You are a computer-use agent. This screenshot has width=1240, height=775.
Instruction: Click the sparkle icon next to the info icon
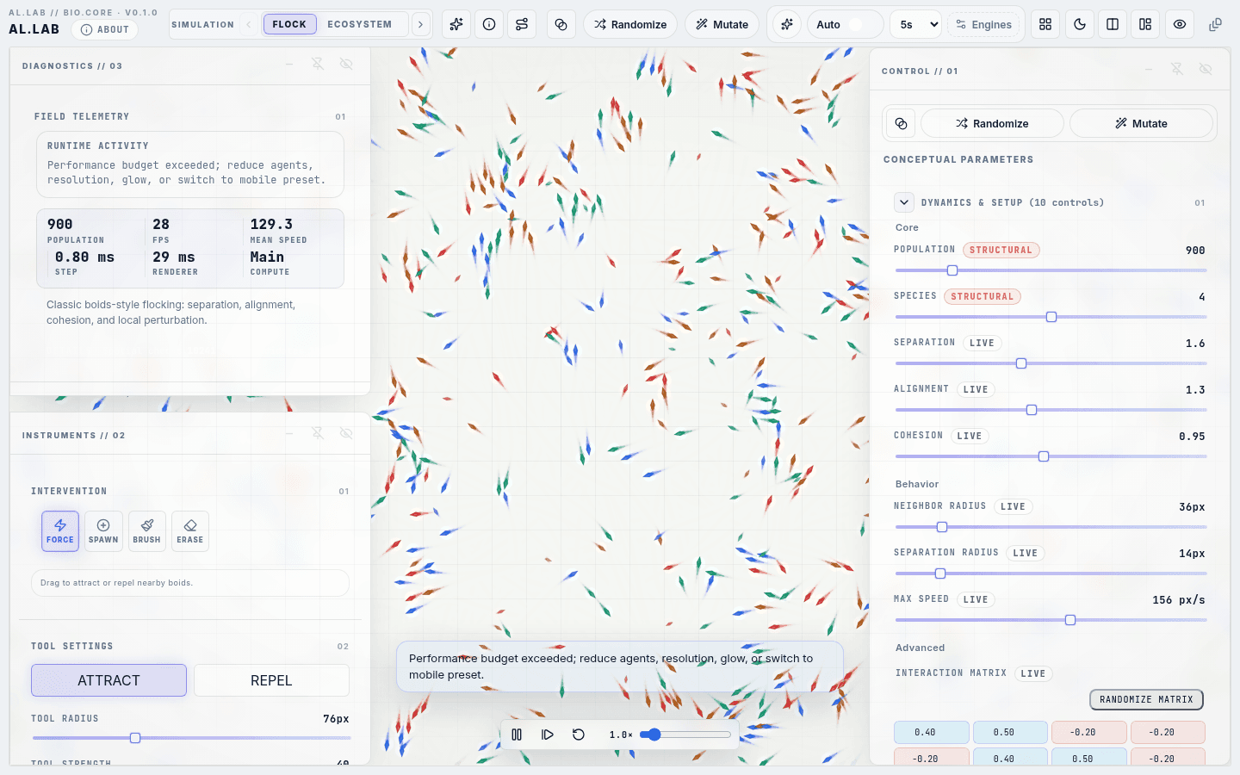(x=456, y=24)
